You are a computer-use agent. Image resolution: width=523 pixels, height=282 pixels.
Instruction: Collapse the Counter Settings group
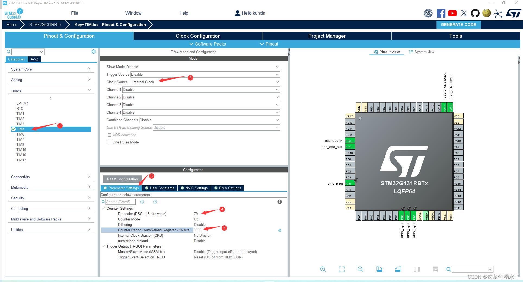(x=103, y=208)
